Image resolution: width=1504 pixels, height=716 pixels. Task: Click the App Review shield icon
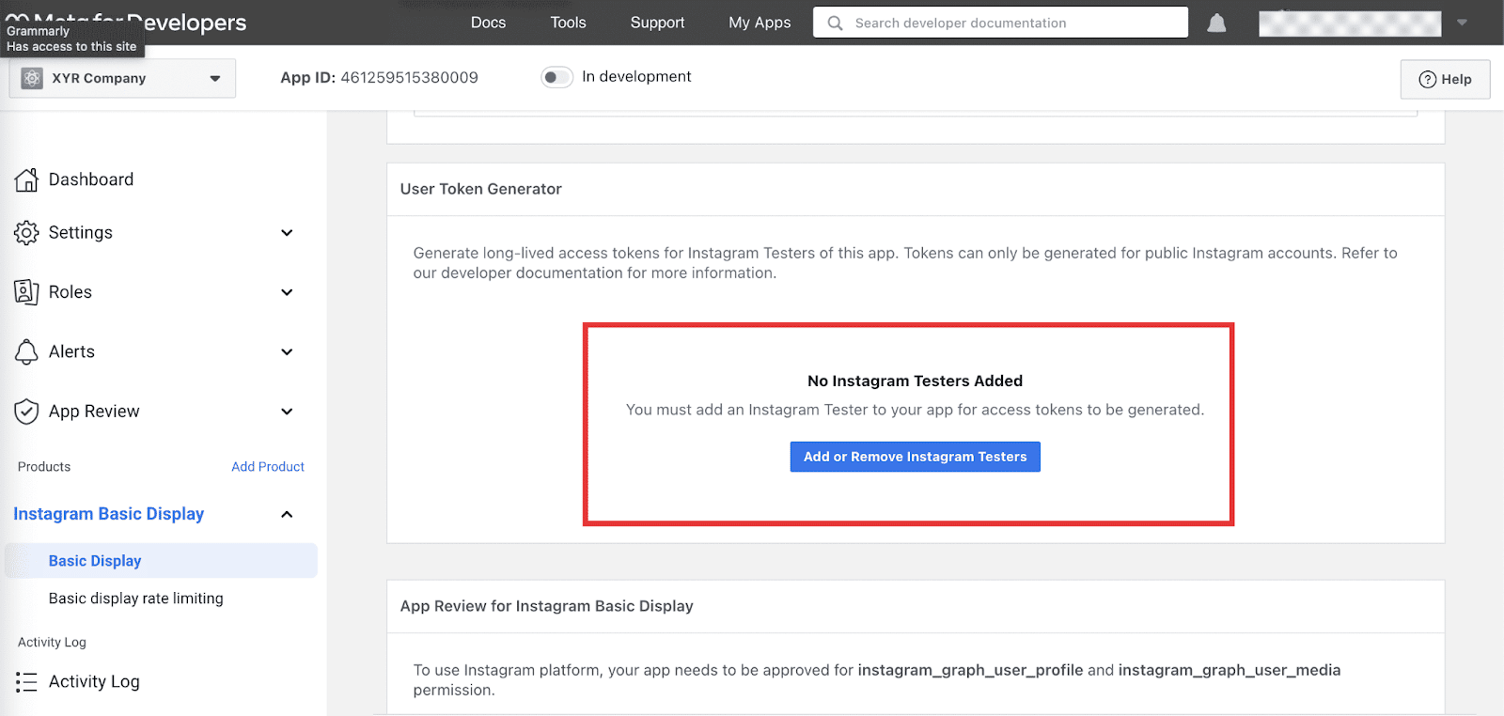26,412
